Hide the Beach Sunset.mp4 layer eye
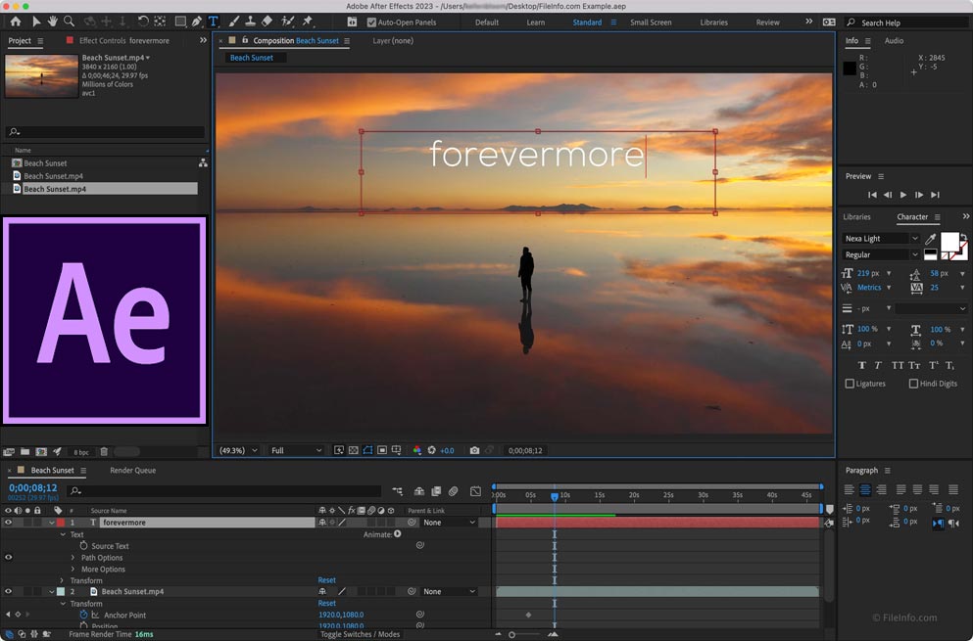This screenshot has height=641, width=973. [x=8, y=591]
